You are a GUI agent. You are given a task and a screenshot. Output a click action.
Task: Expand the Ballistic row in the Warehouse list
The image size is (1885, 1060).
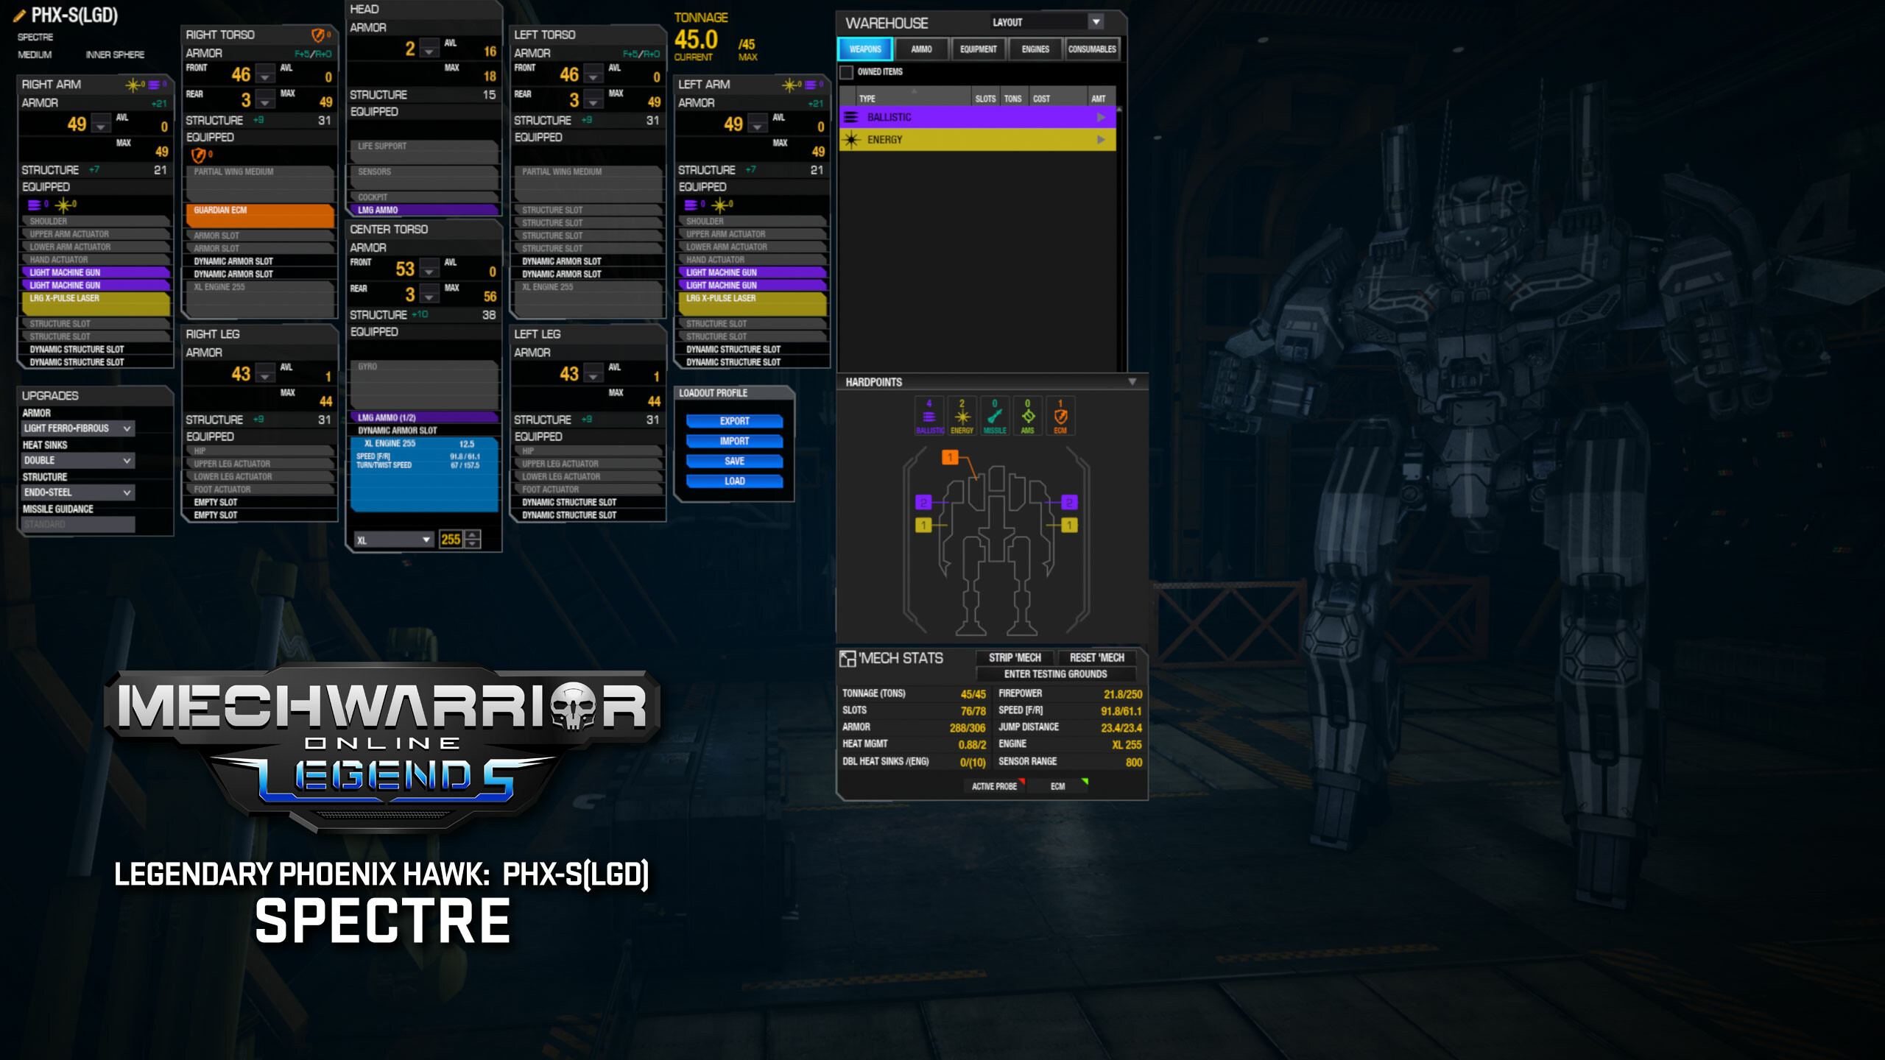tap(1102, 116)
